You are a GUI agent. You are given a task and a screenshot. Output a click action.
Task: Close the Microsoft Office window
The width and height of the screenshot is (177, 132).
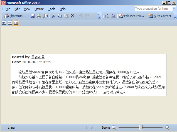point(174,3)
